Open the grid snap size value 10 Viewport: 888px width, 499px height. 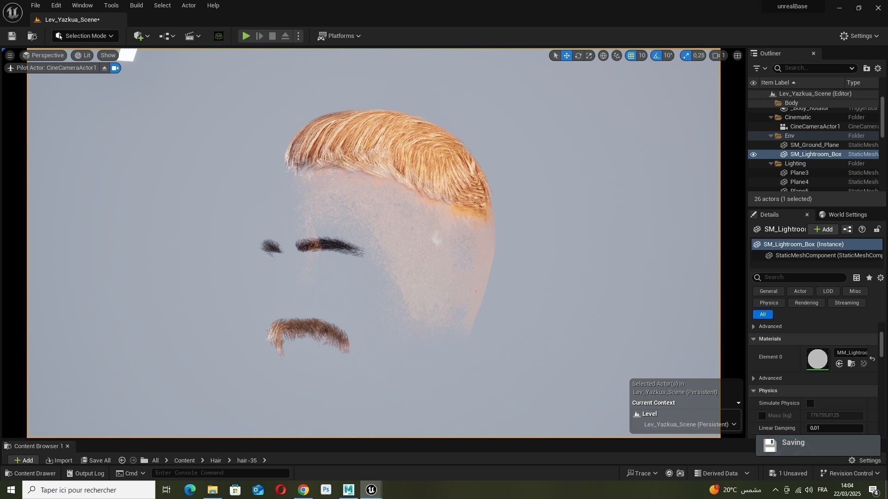tap(642, 56)
